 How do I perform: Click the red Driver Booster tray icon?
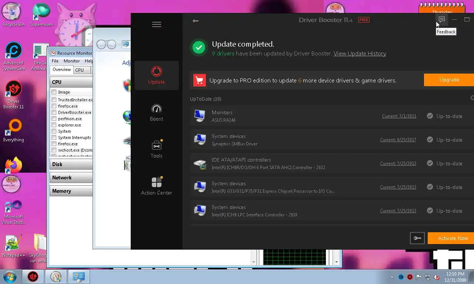[410, 277]
